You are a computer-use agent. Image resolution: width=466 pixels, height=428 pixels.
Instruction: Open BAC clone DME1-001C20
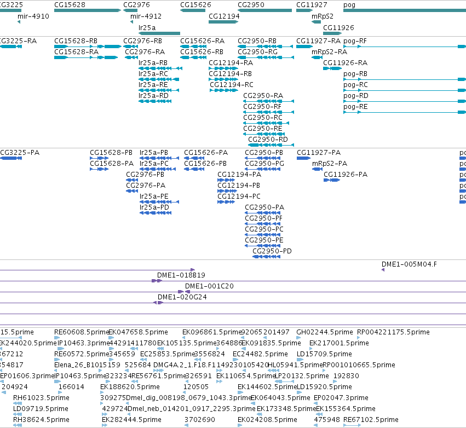click(x=209, y=286)
